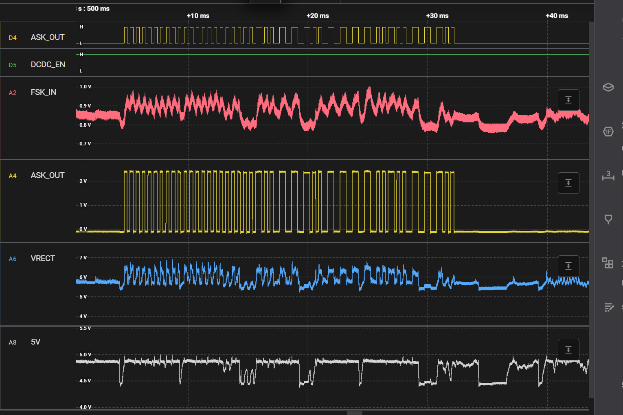This screenshot has width=623, height=415.
Task: Auto-fit vertical scale on the FSK_IN channel
Action: [568, 99]
